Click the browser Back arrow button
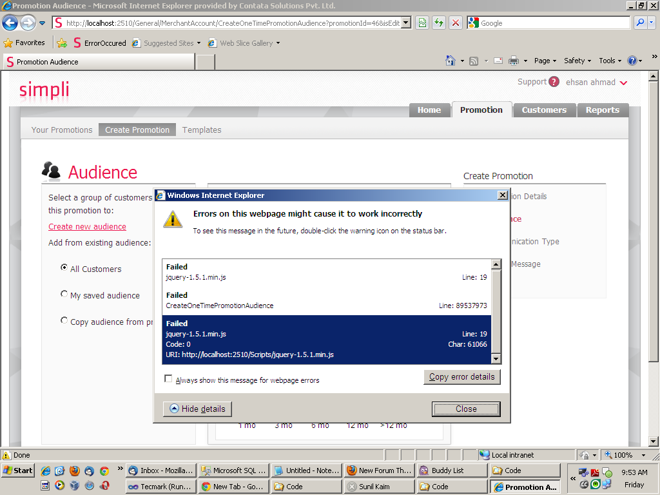 click(10, 23)
